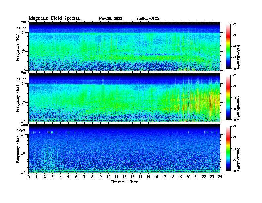
Task: Click hour tick label '21' on the time axis
Action: 196,177
